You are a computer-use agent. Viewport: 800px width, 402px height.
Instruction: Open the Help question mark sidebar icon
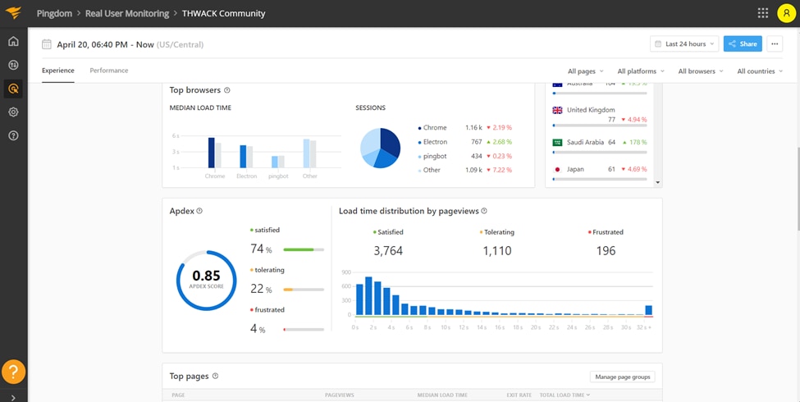point(13,135)
